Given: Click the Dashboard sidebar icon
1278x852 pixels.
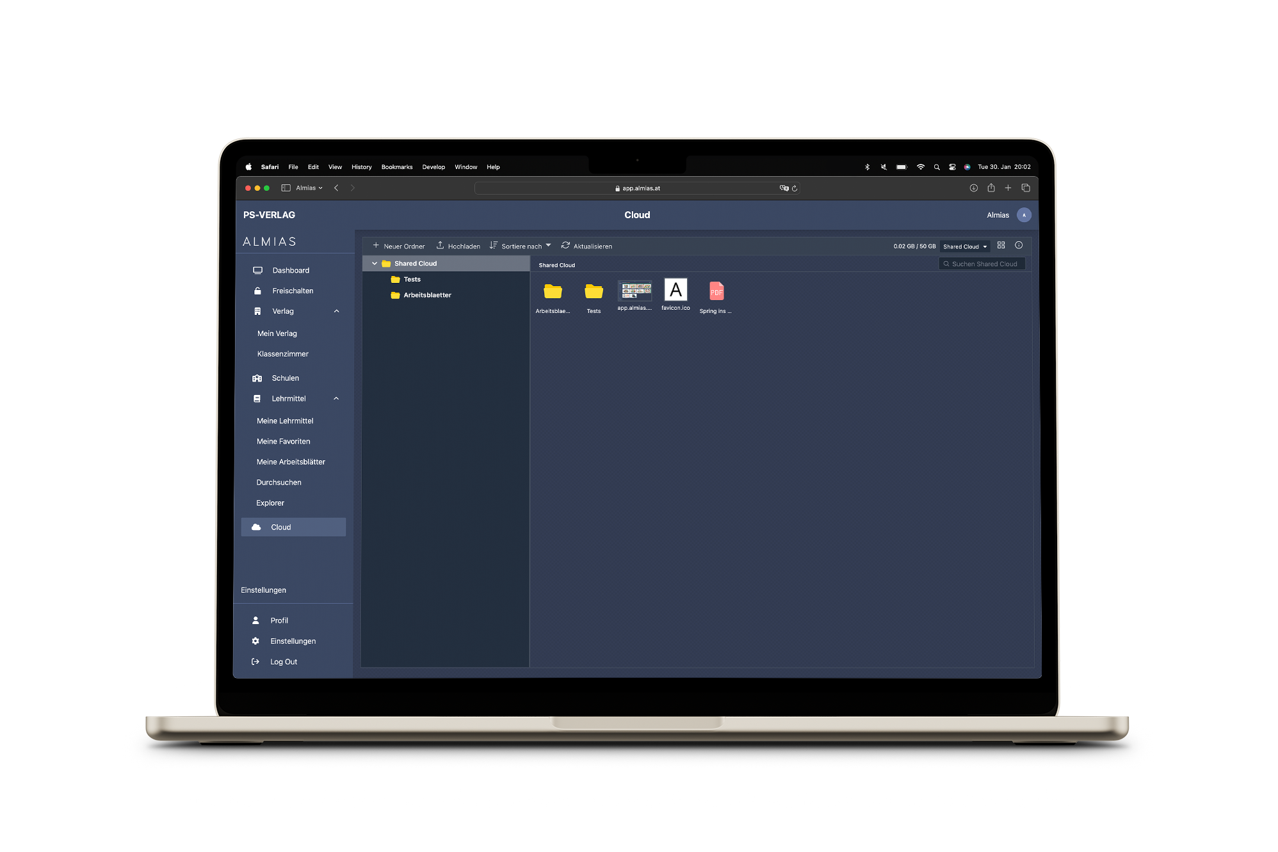Looking at the screenshot, I should [259, 270].
